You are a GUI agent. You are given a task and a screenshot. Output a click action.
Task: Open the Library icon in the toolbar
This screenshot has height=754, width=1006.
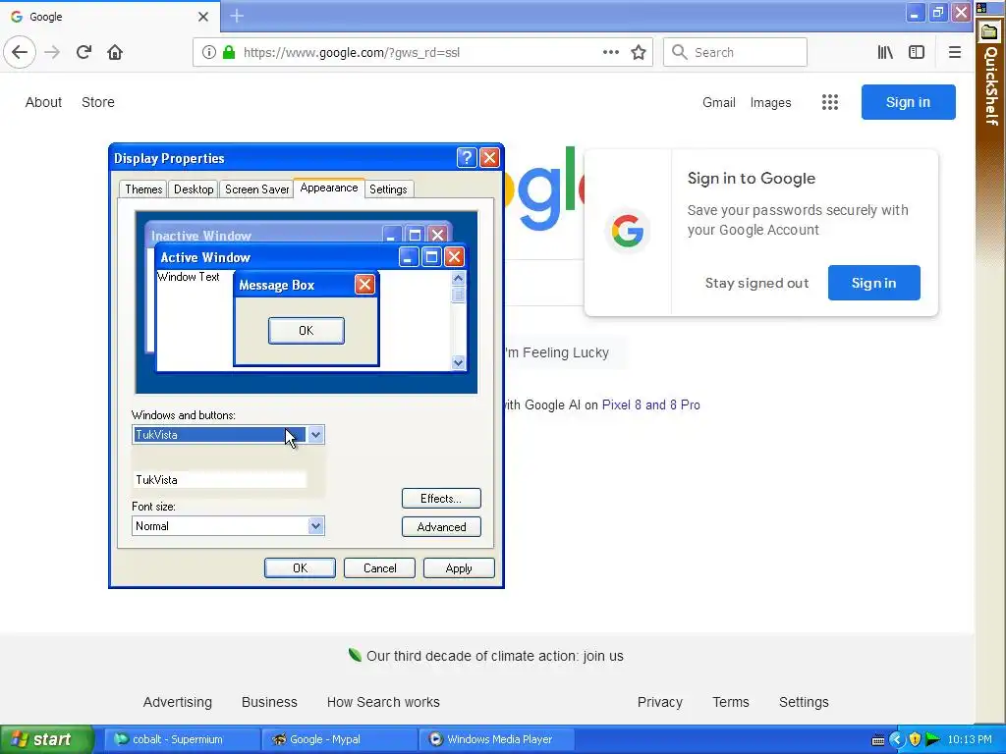coord(885,52)
